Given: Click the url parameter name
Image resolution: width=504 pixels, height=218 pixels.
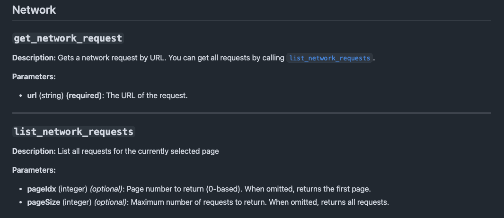Looking at the screenshot, I should [x=32, y=95].
